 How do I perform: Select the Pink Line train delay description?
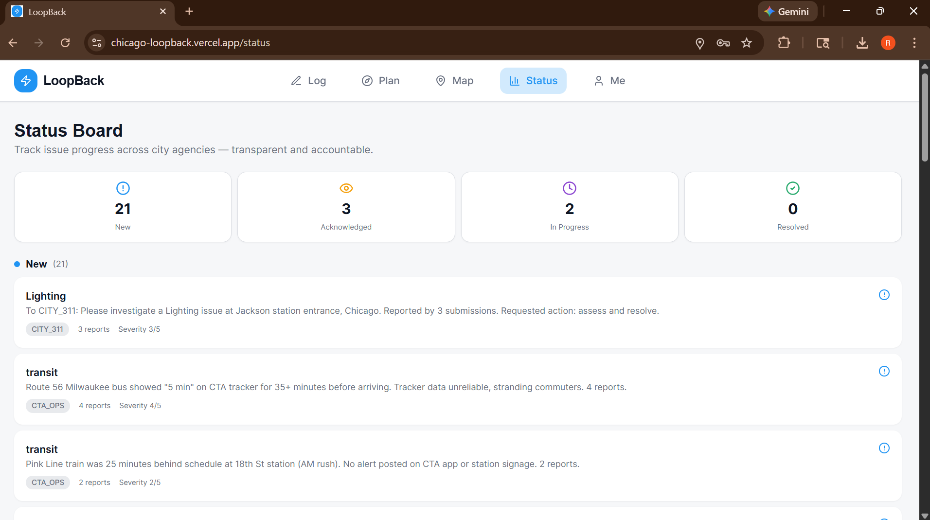pyautogui.click(x=303, y=464)
